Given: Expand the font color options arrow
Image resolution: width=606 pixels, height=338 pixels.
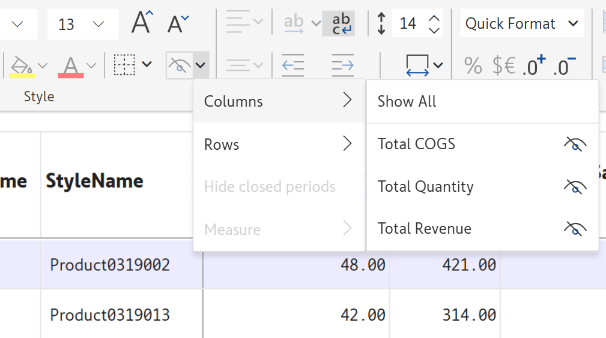Looking at the screenshot, I should pos(91,65).
